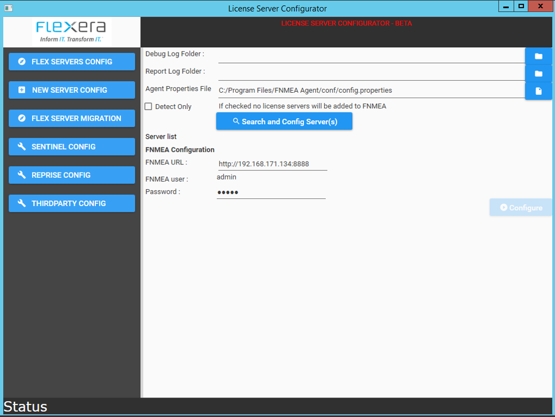555x417 pixels.
Task: Click the Status bar label
Action: coord(25,407)
